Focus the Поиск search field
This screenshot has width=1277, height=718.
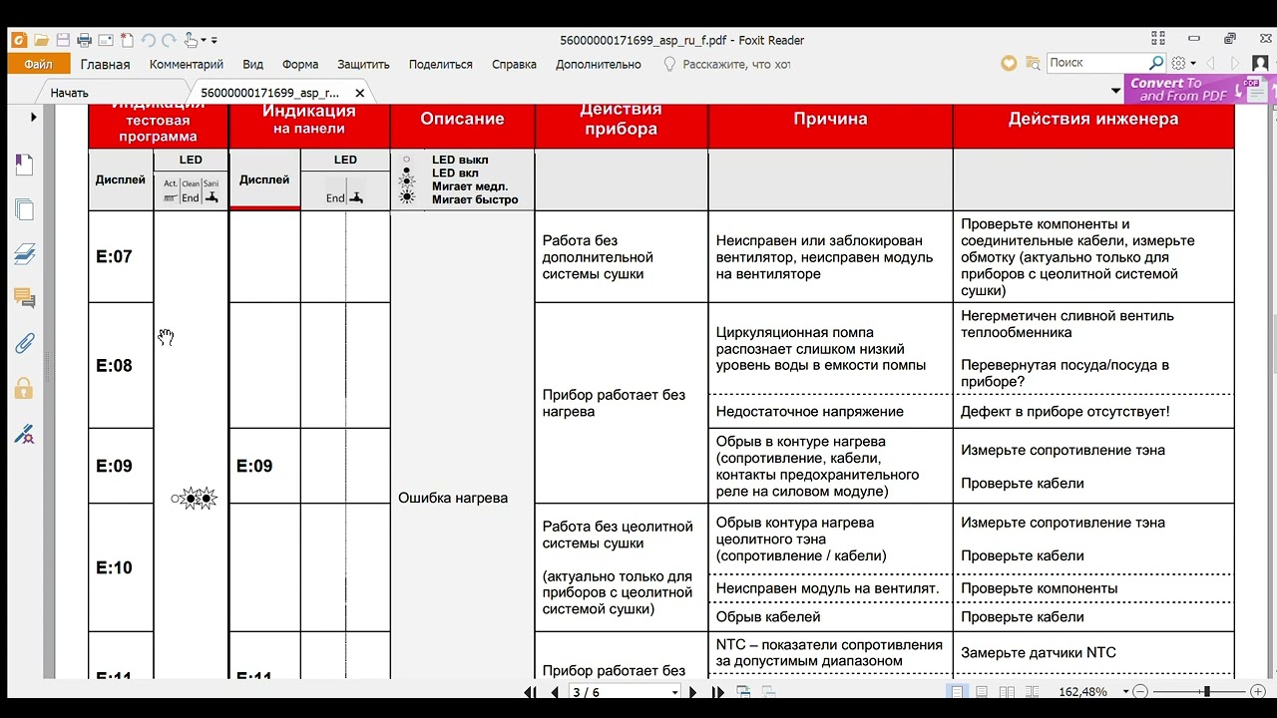(x=1096, y=63)
